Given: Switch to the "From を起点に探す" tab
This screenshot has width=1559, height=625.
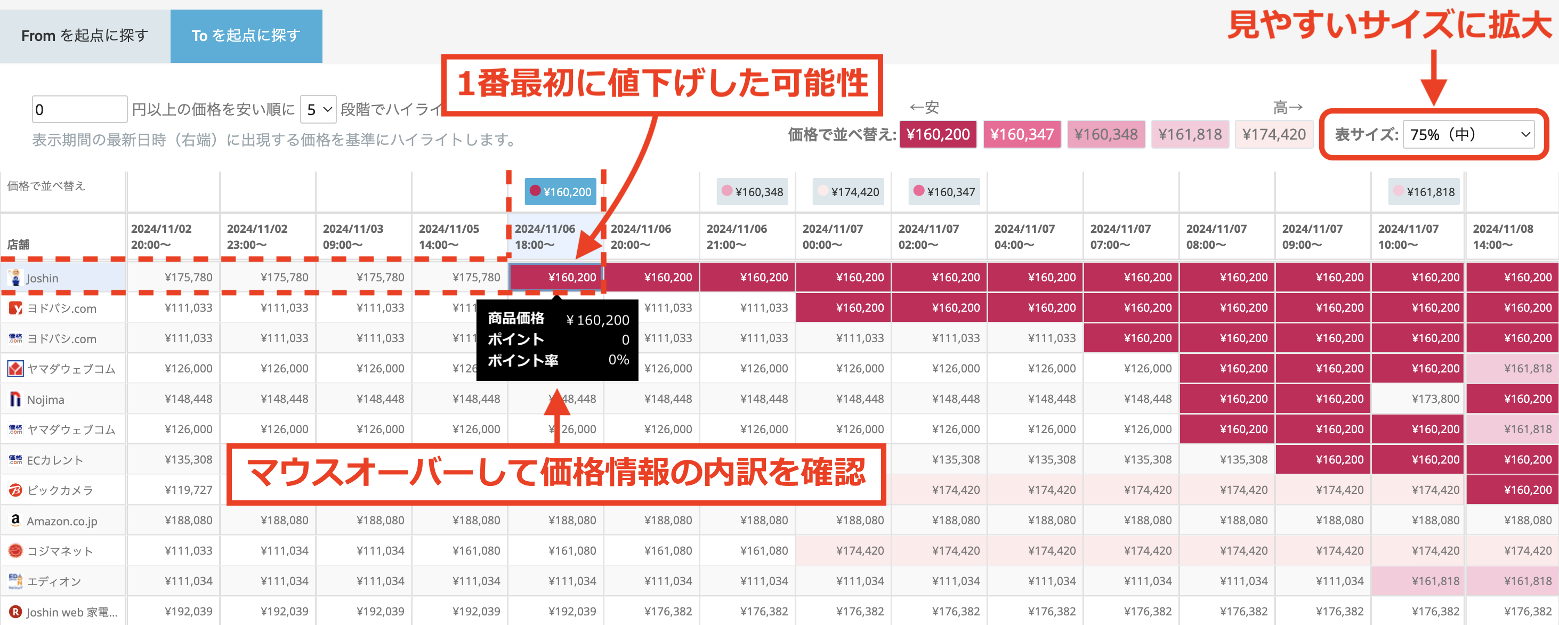Looking at the screenshot, I should 85,36.
